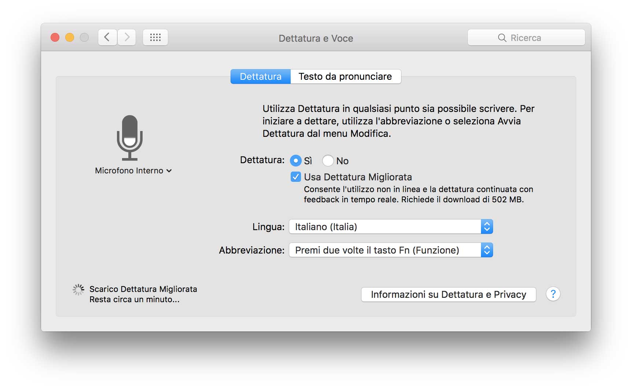Select the Sì radio button for Dettatura
This screenshot has height=390, width=632.
[296, 161]
